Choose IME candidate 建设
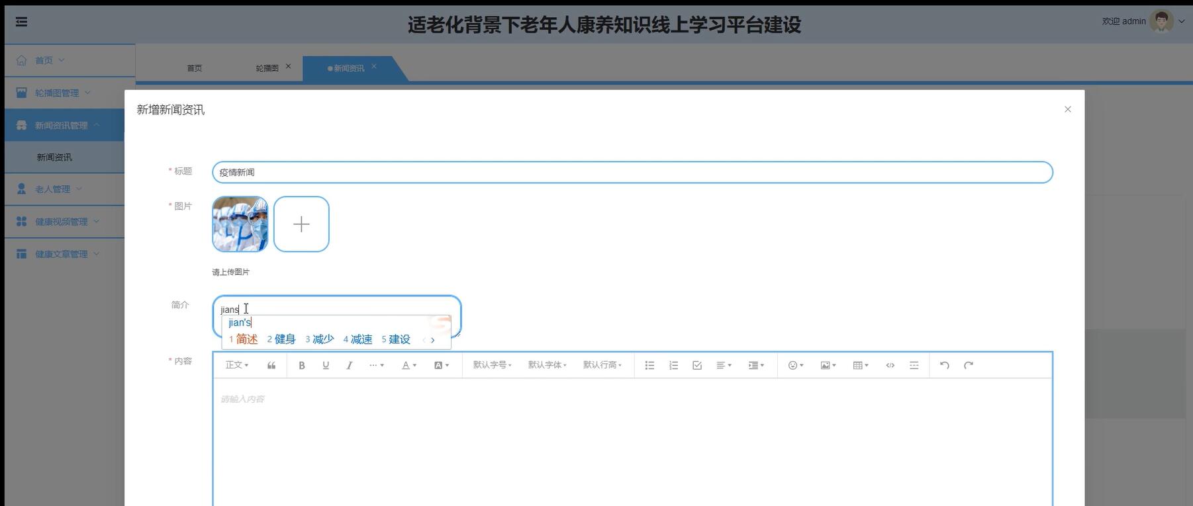The height and width of the screenshot is (506, 1193). (x=396, y=339)
